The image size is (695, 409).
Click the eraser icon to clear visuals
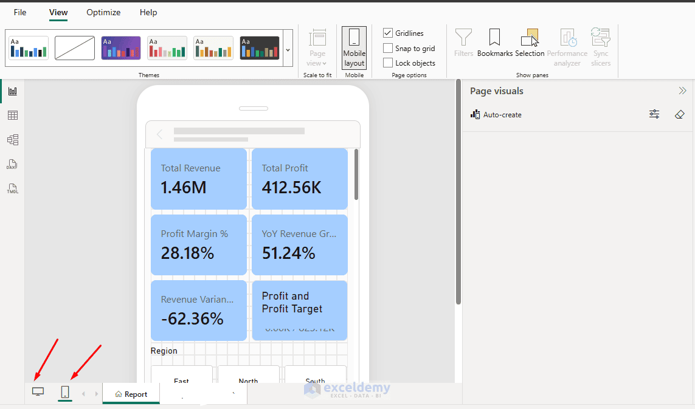point(679,115)
